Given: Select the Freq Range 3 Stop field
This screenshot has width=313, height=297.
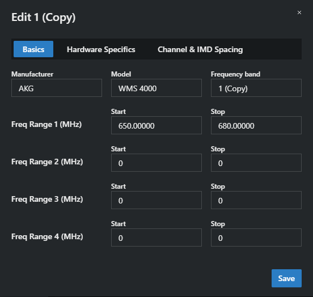Looking at the screenshot, I should tap(256, 200).
